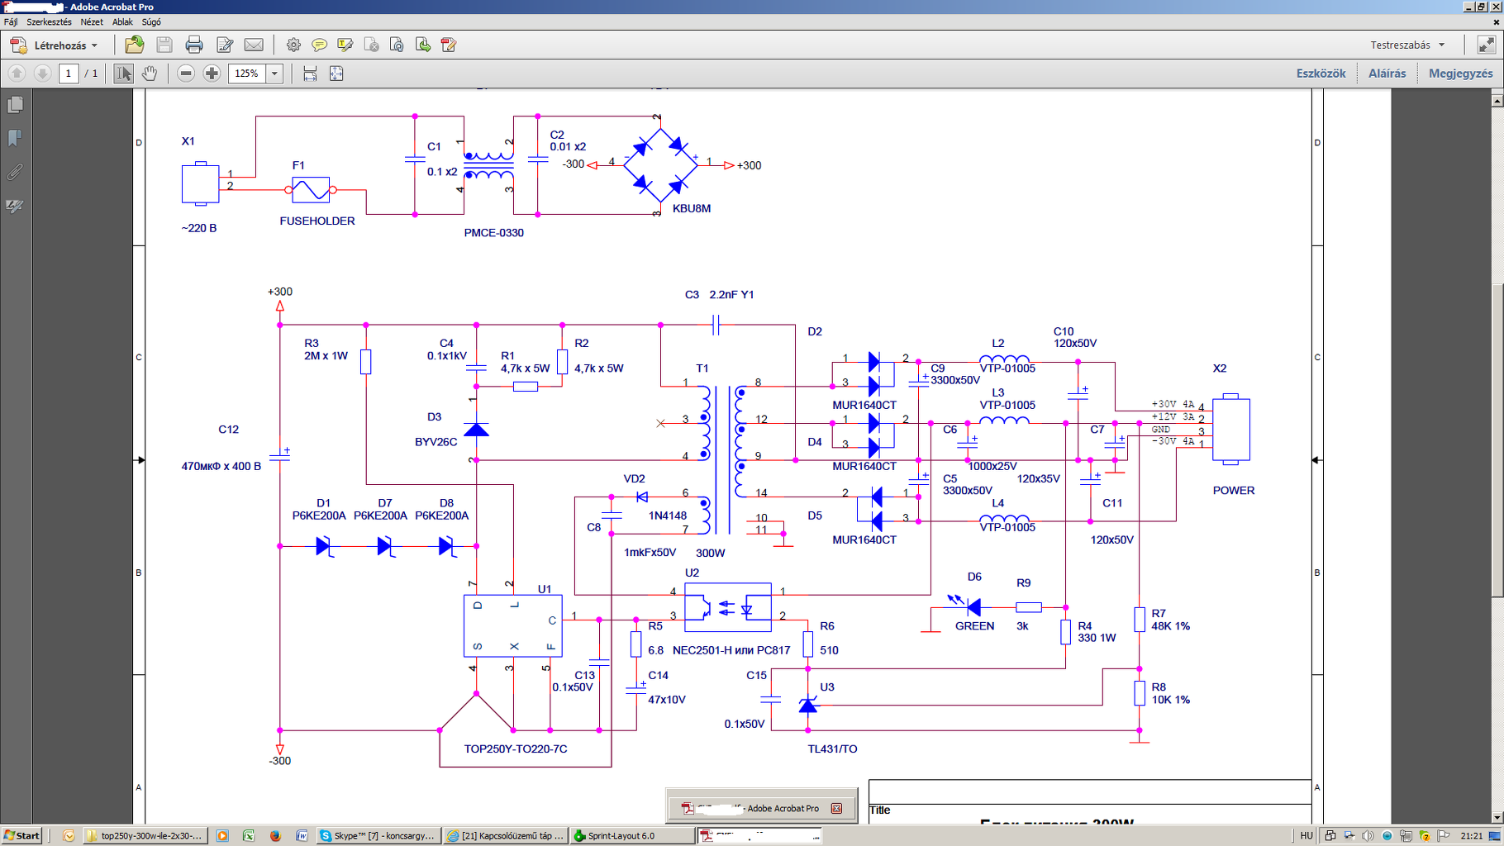Select the Hand pan tool
The image size is (1504, 846).
point(150,74)
